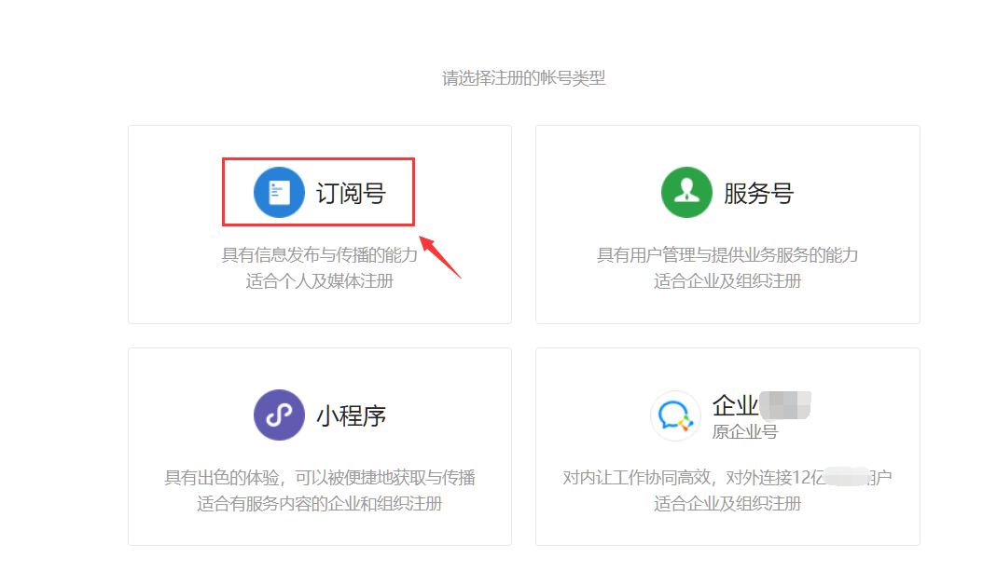Click text 适合个人及媒体注册
The width and height of the screenshot is (983, 585).
coord(320,281)
